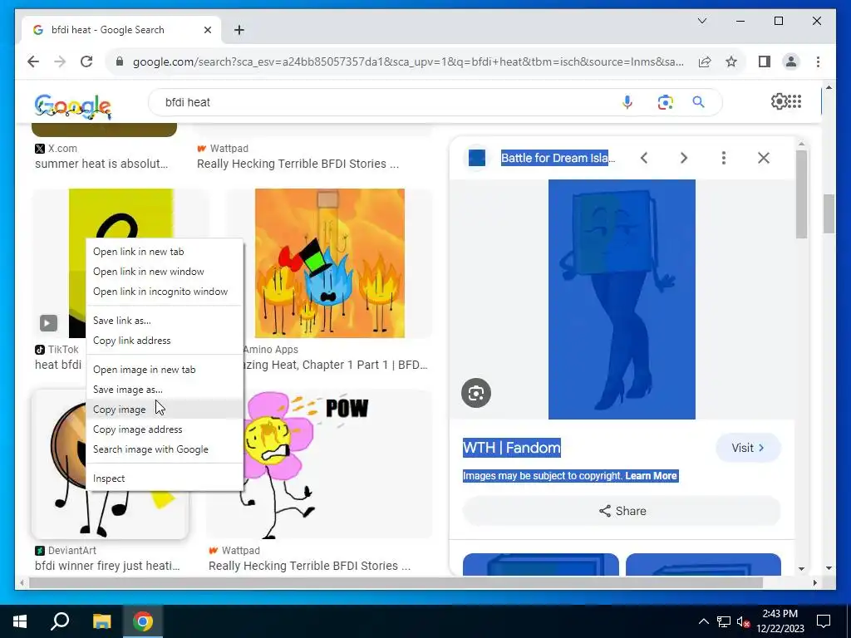
Task: Click the main page vertical scrollbar thumb
Action: point(829,213)
